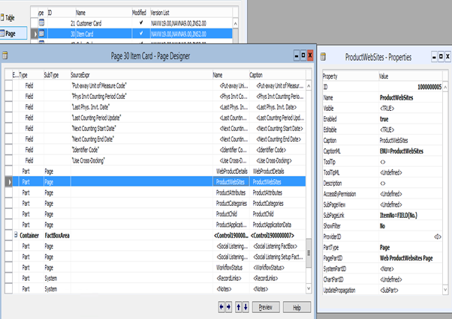This screenshot has height=319, width=452.
Task: Select the 'Next Counting Start Date' field row
Action: click(x=159, y=128)
